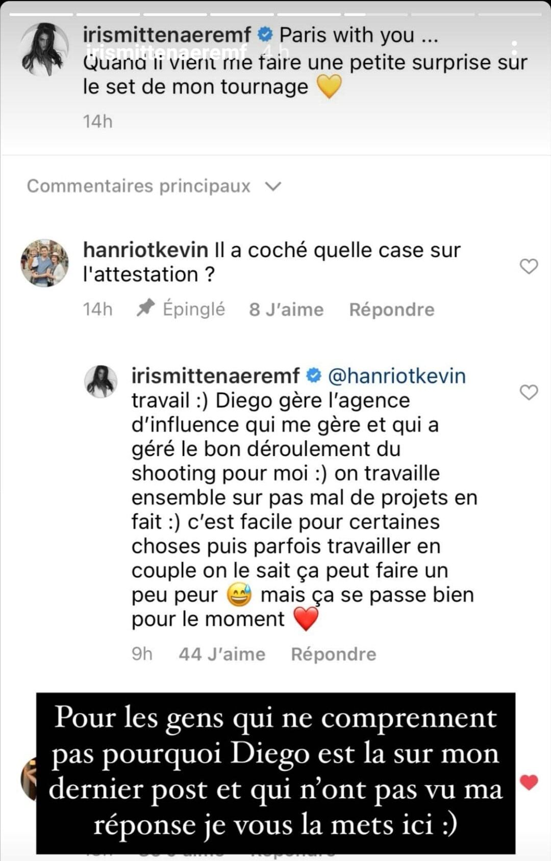Open hanriotkevin username in pinned comment
This screenshot has width=551, height=861.
pos(145,250)
